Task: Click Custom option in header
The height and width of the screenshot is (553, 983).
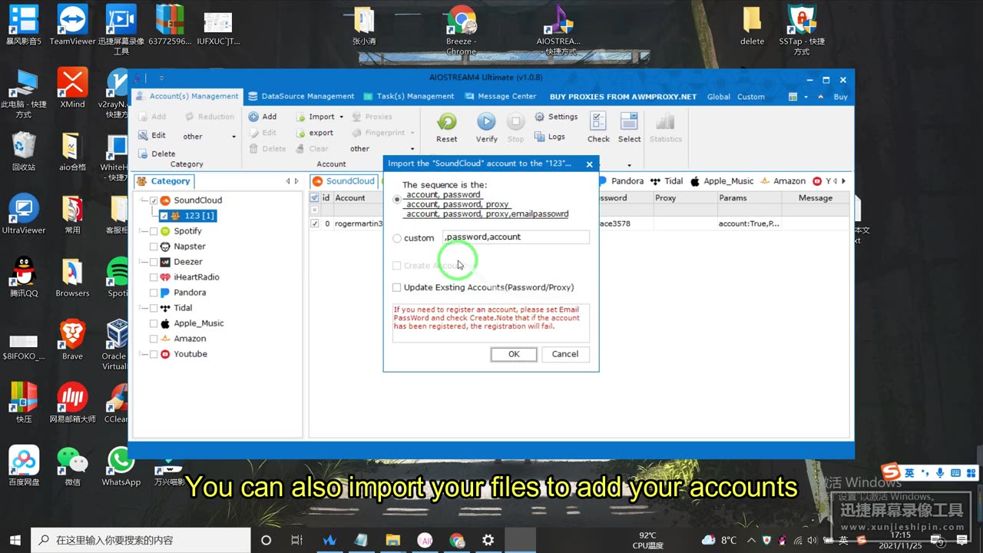Action: (751, 97)
